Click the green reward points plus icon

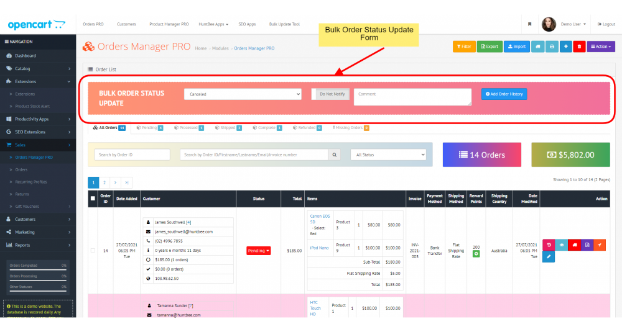pos(476,254)
